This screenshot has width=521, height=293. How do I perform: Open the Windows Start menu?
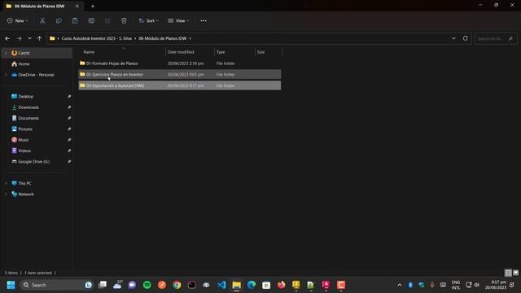11,285
